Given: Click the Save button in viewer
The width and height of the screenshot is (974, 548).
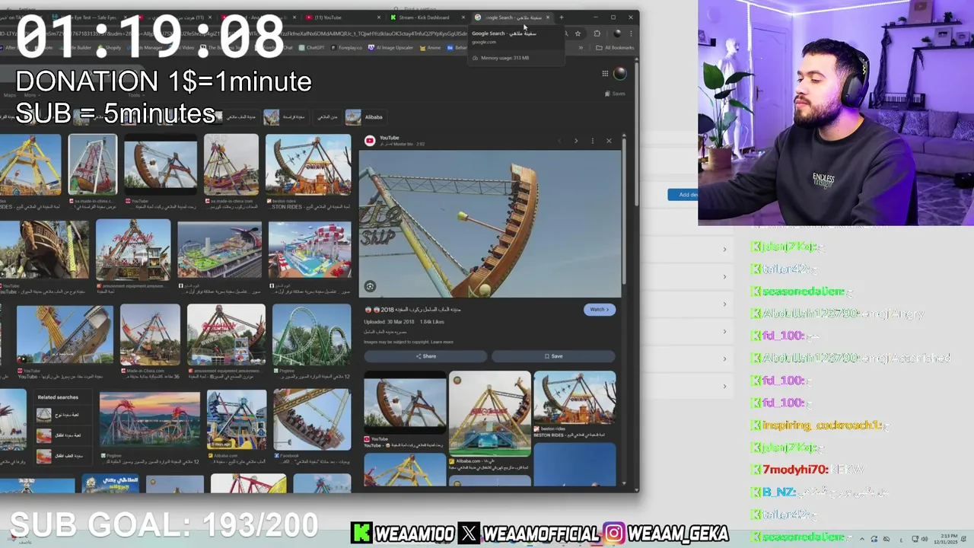Looking at the screenshot, I should pyautogui.click(x=553, y=356).
